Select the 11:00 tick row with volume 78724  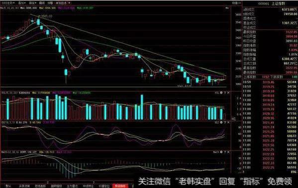270,140
